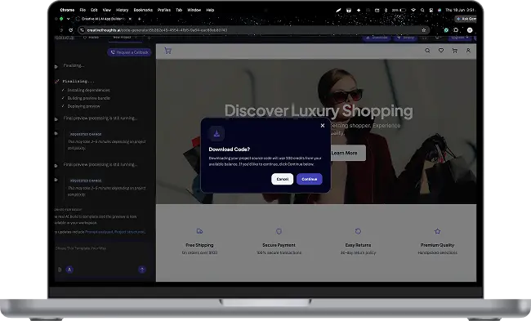Click the Cancel button in the dialog
Screen dimensions: 531x321
(x=282, y=179)
